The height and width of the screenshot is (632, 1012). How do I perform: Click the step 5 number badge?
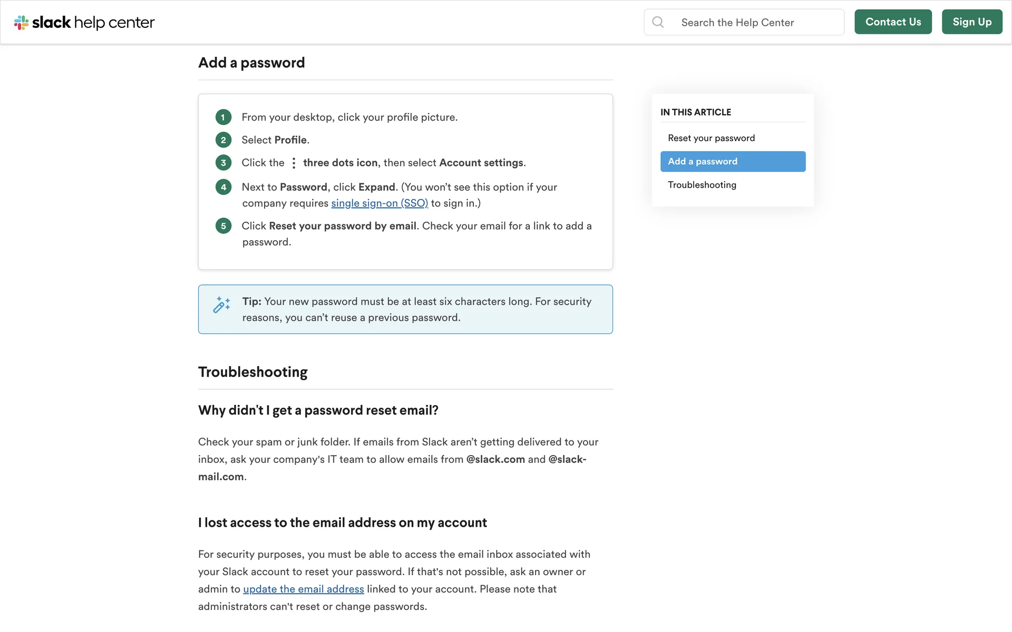point(223,226)
